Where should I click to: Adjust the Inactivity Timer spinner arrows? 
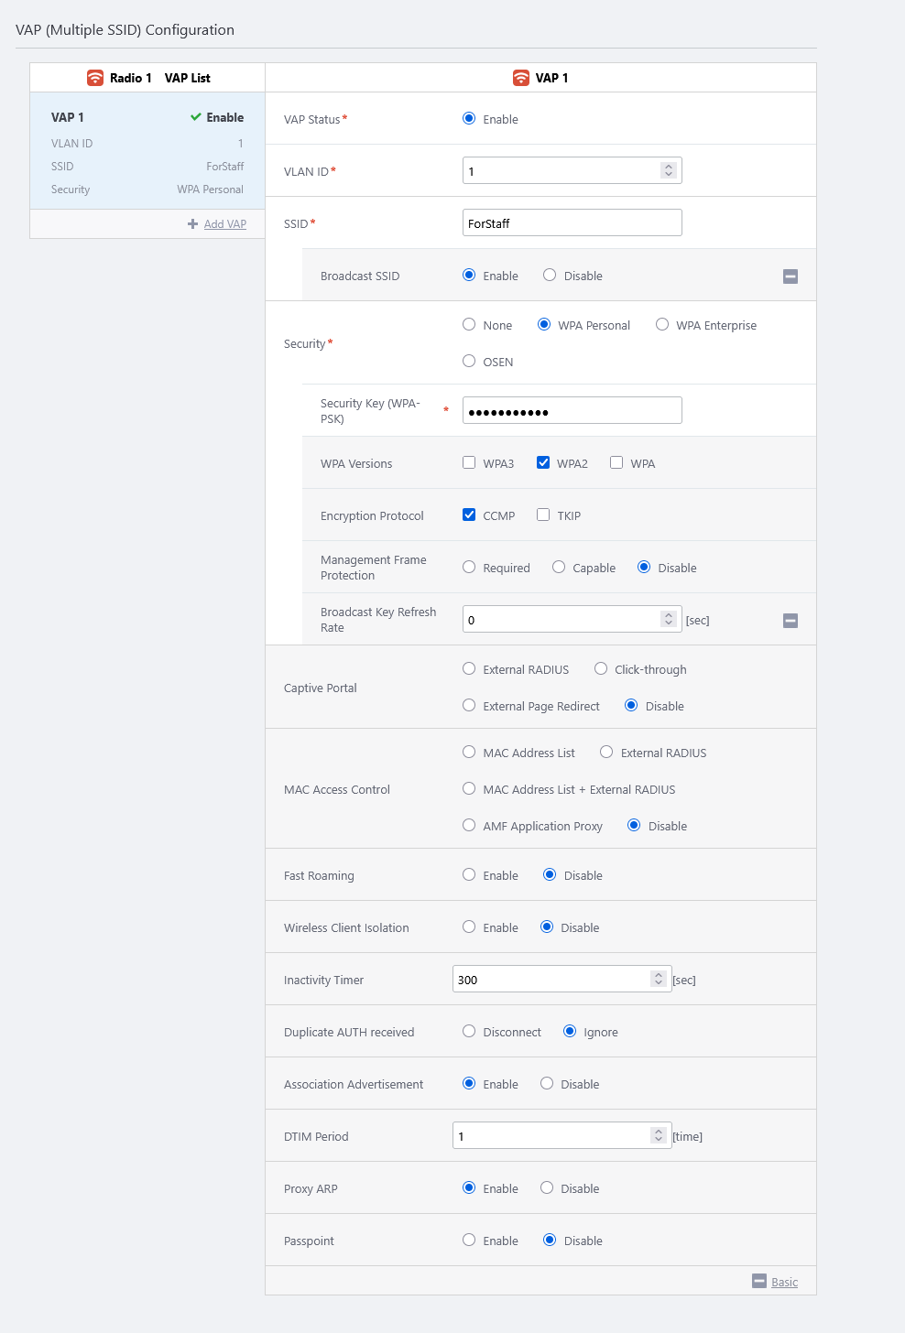658,980
